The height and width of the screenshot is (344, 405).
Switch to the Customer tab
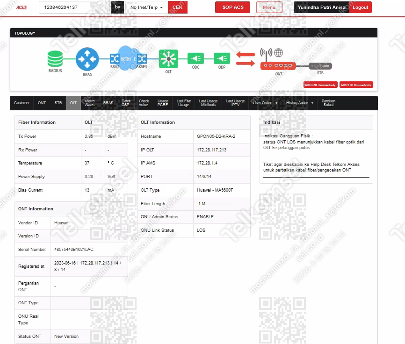(x=22, y=103)
